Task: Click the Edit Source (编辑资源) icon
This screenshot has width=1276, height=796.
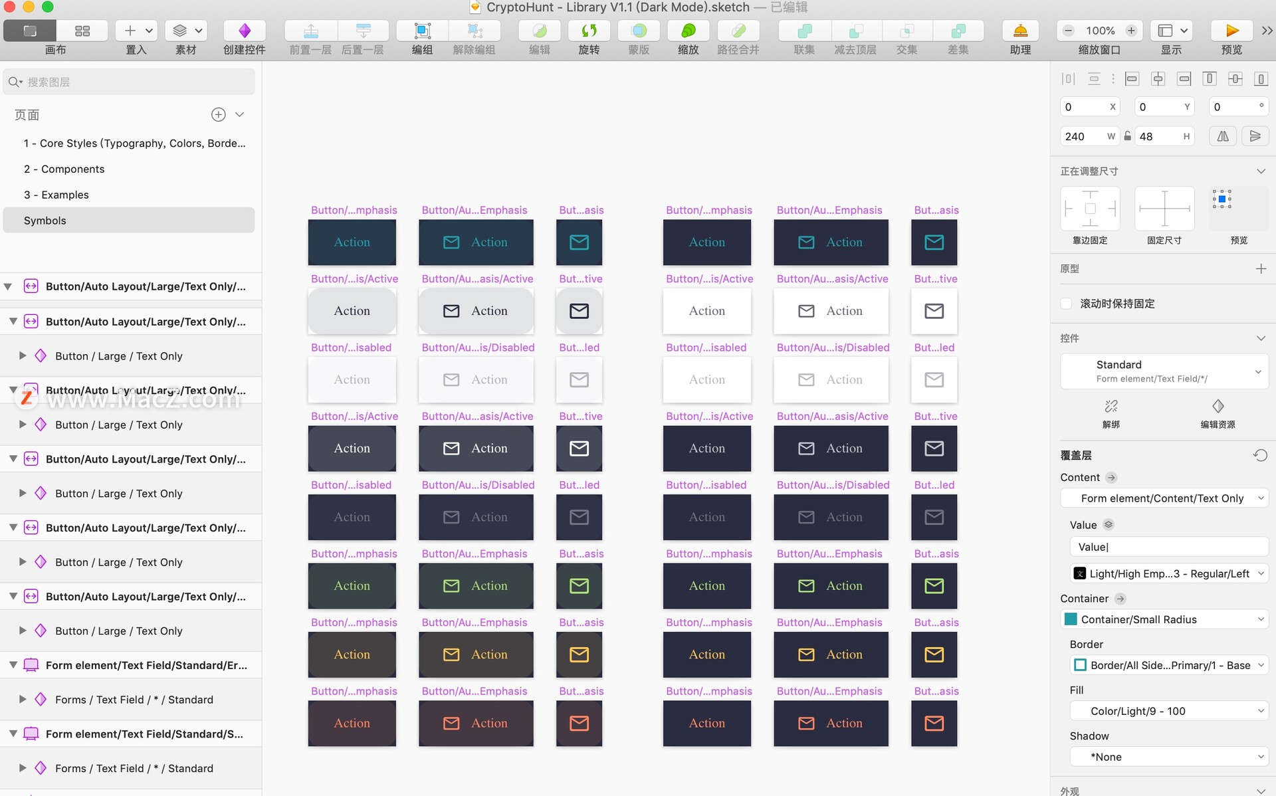Action: [1218, 406]
